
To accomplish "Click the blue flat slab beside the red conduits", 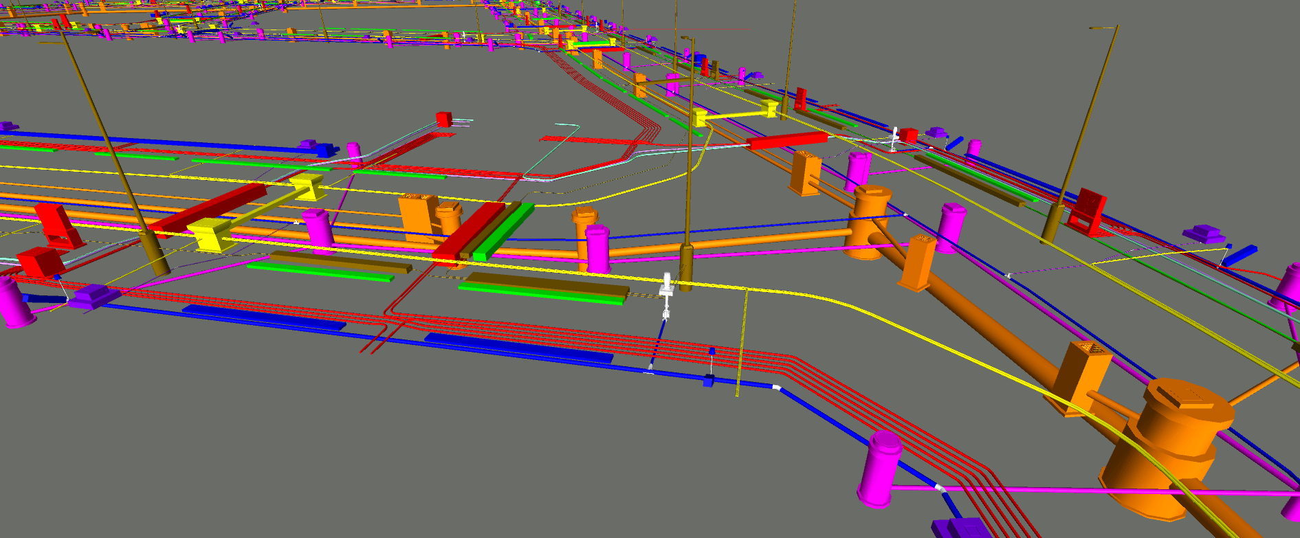I will [x=518, y=348].
